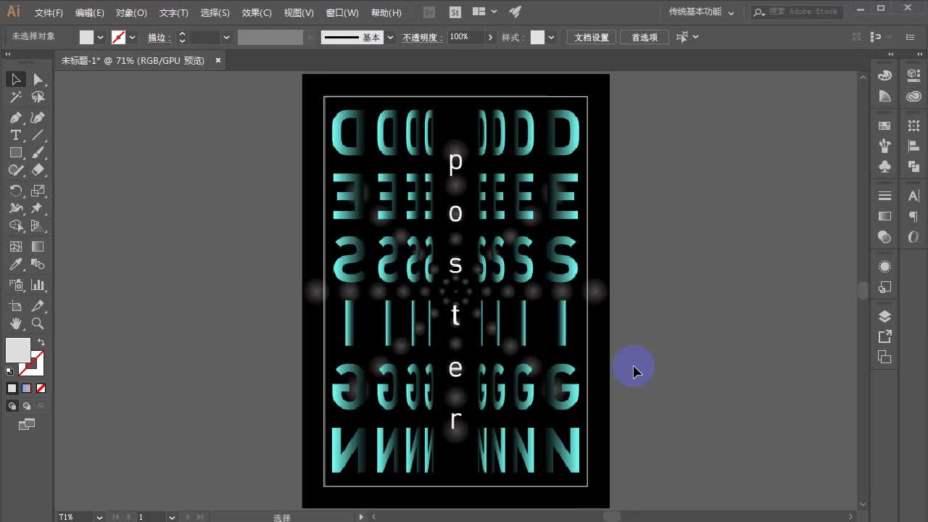Expand the fill color dropdown in control bar
Image resolution: width=928 pixels, height=522 pixels.
click(x=100, y=37)
